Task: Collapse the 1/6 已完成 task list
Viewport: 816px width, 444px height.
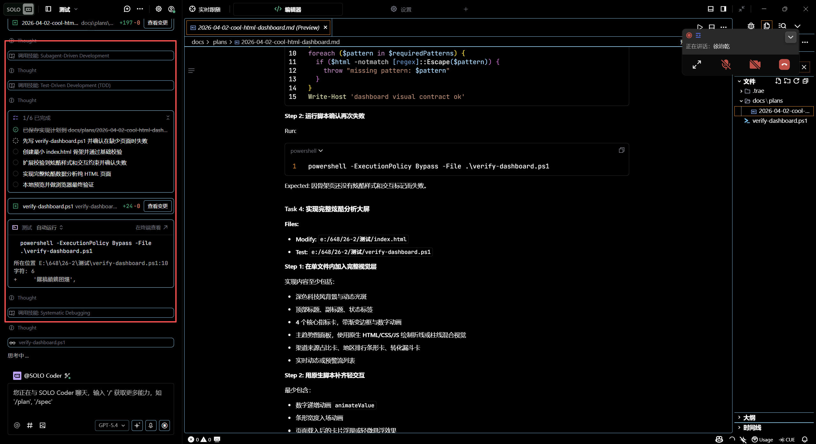Action: 168,118
